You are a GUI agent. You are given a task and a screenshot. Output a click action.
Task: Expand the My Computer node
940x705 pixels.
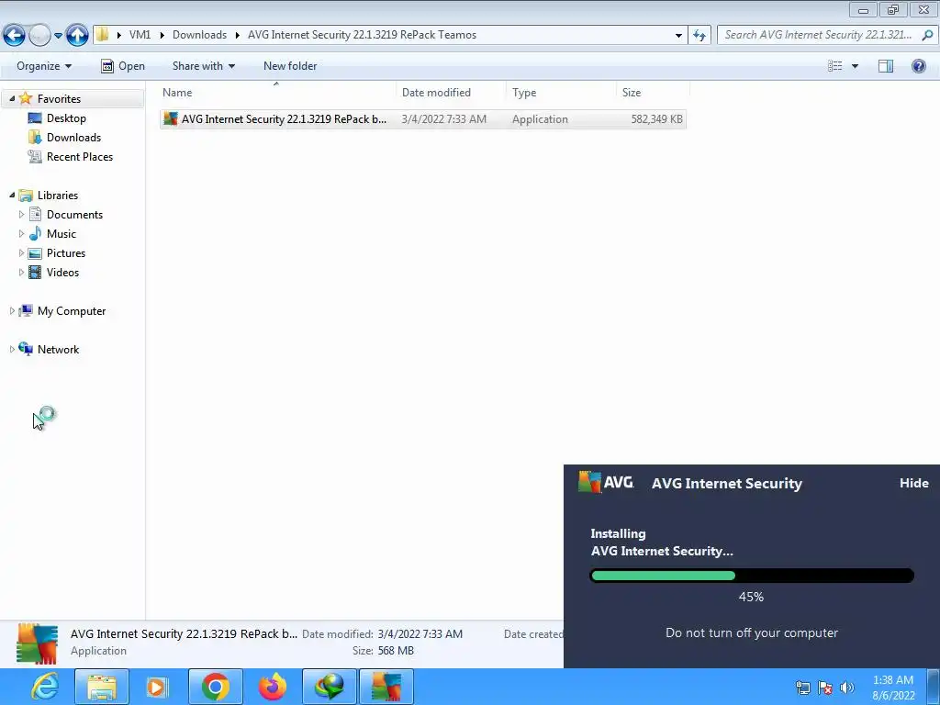pos(12,310)
